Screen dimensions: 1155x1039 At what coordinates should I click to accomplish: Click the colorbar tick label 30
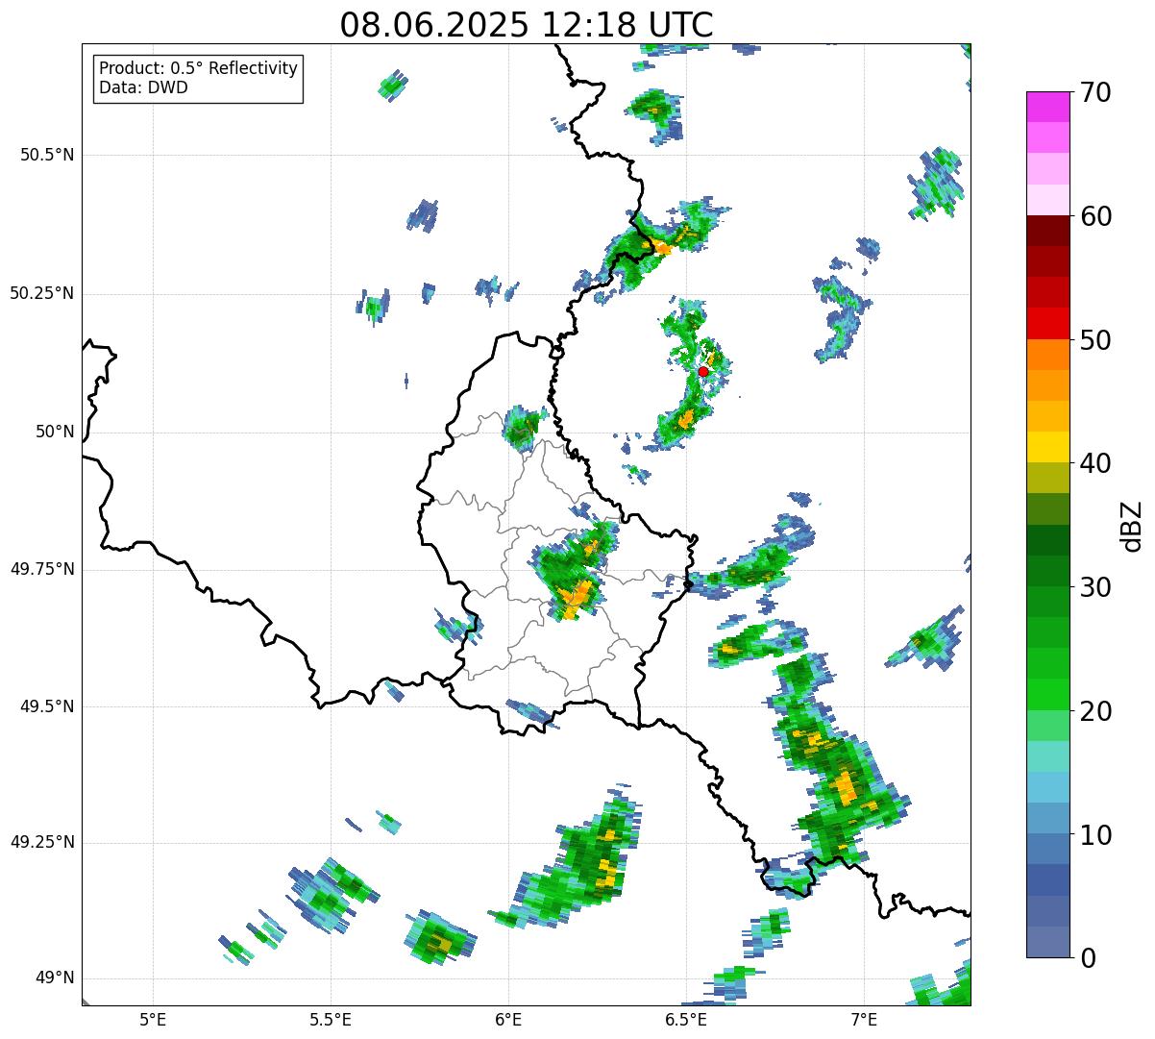[1095, 587]
